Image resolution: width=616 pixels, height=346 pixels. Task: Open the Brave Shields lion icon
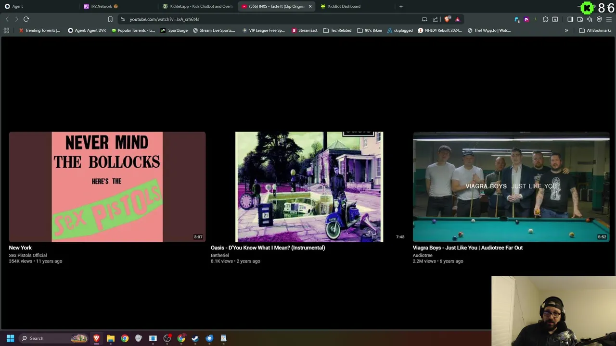447,19
